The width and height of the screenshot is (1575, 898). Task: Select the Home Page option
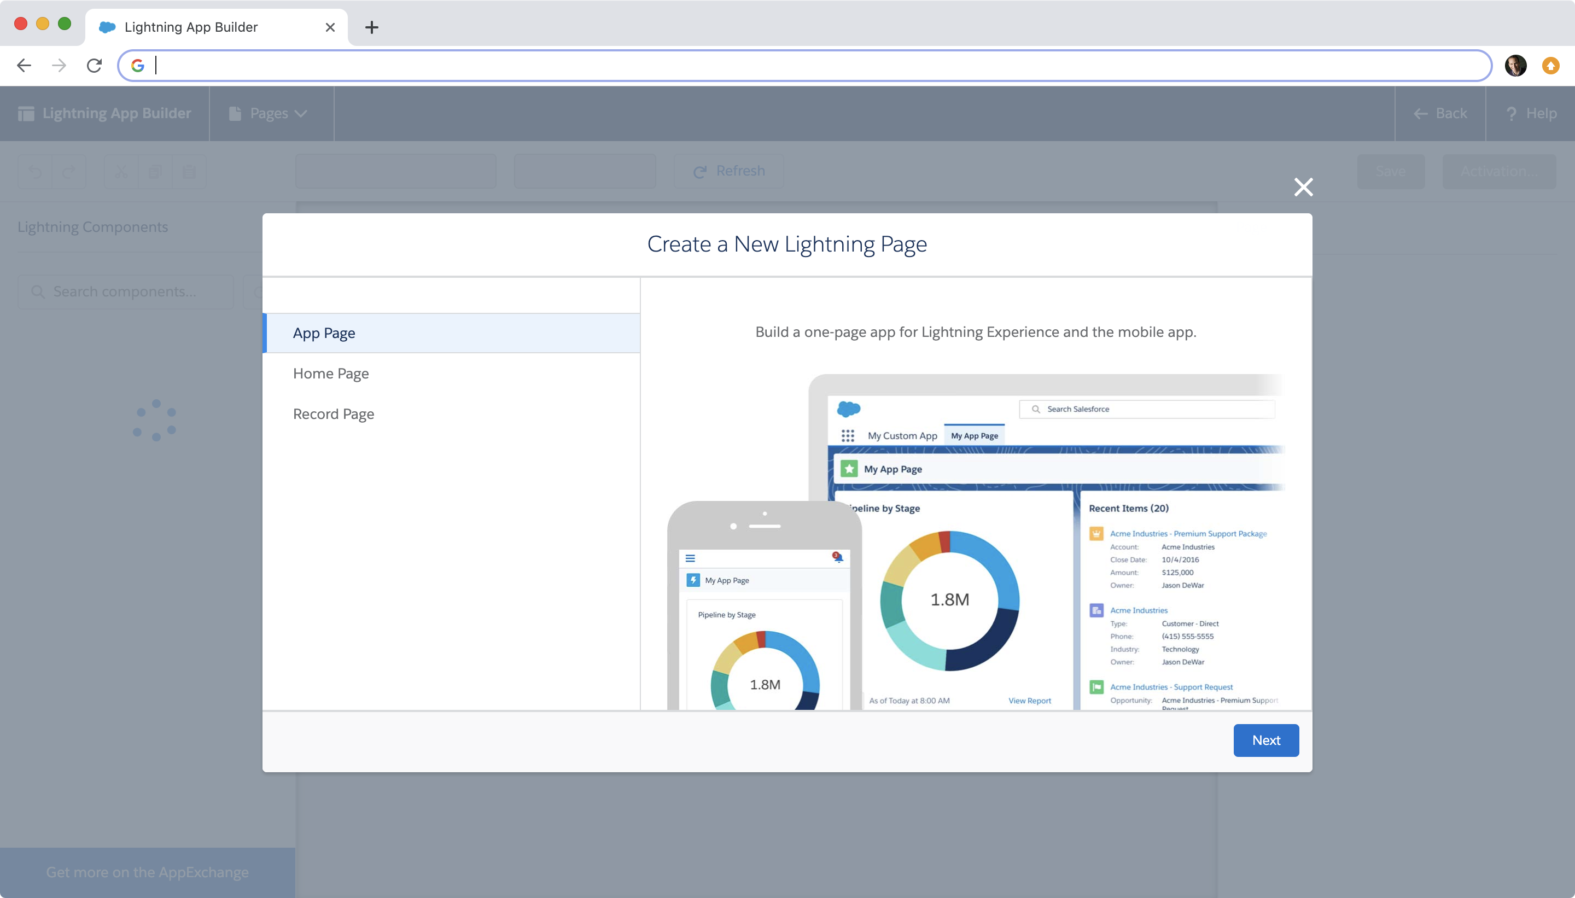[451, 373]
